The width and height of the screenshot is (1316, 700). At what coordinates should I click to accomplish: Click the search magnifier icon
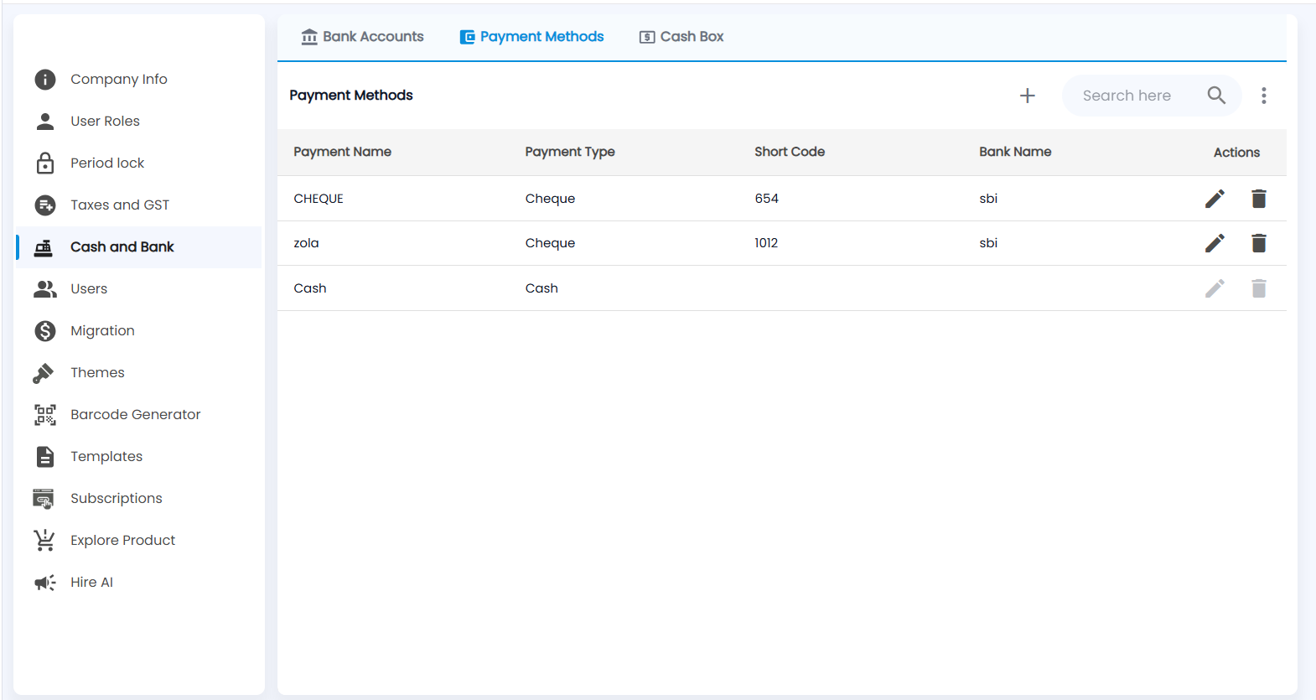click(x=1216, y=96)
